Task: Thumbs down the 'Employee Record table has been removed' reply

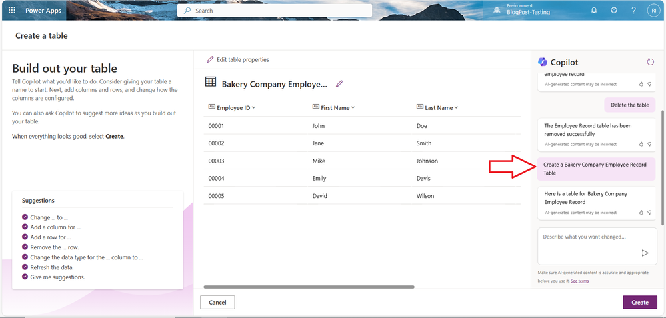Action: (x=649, y=144)
